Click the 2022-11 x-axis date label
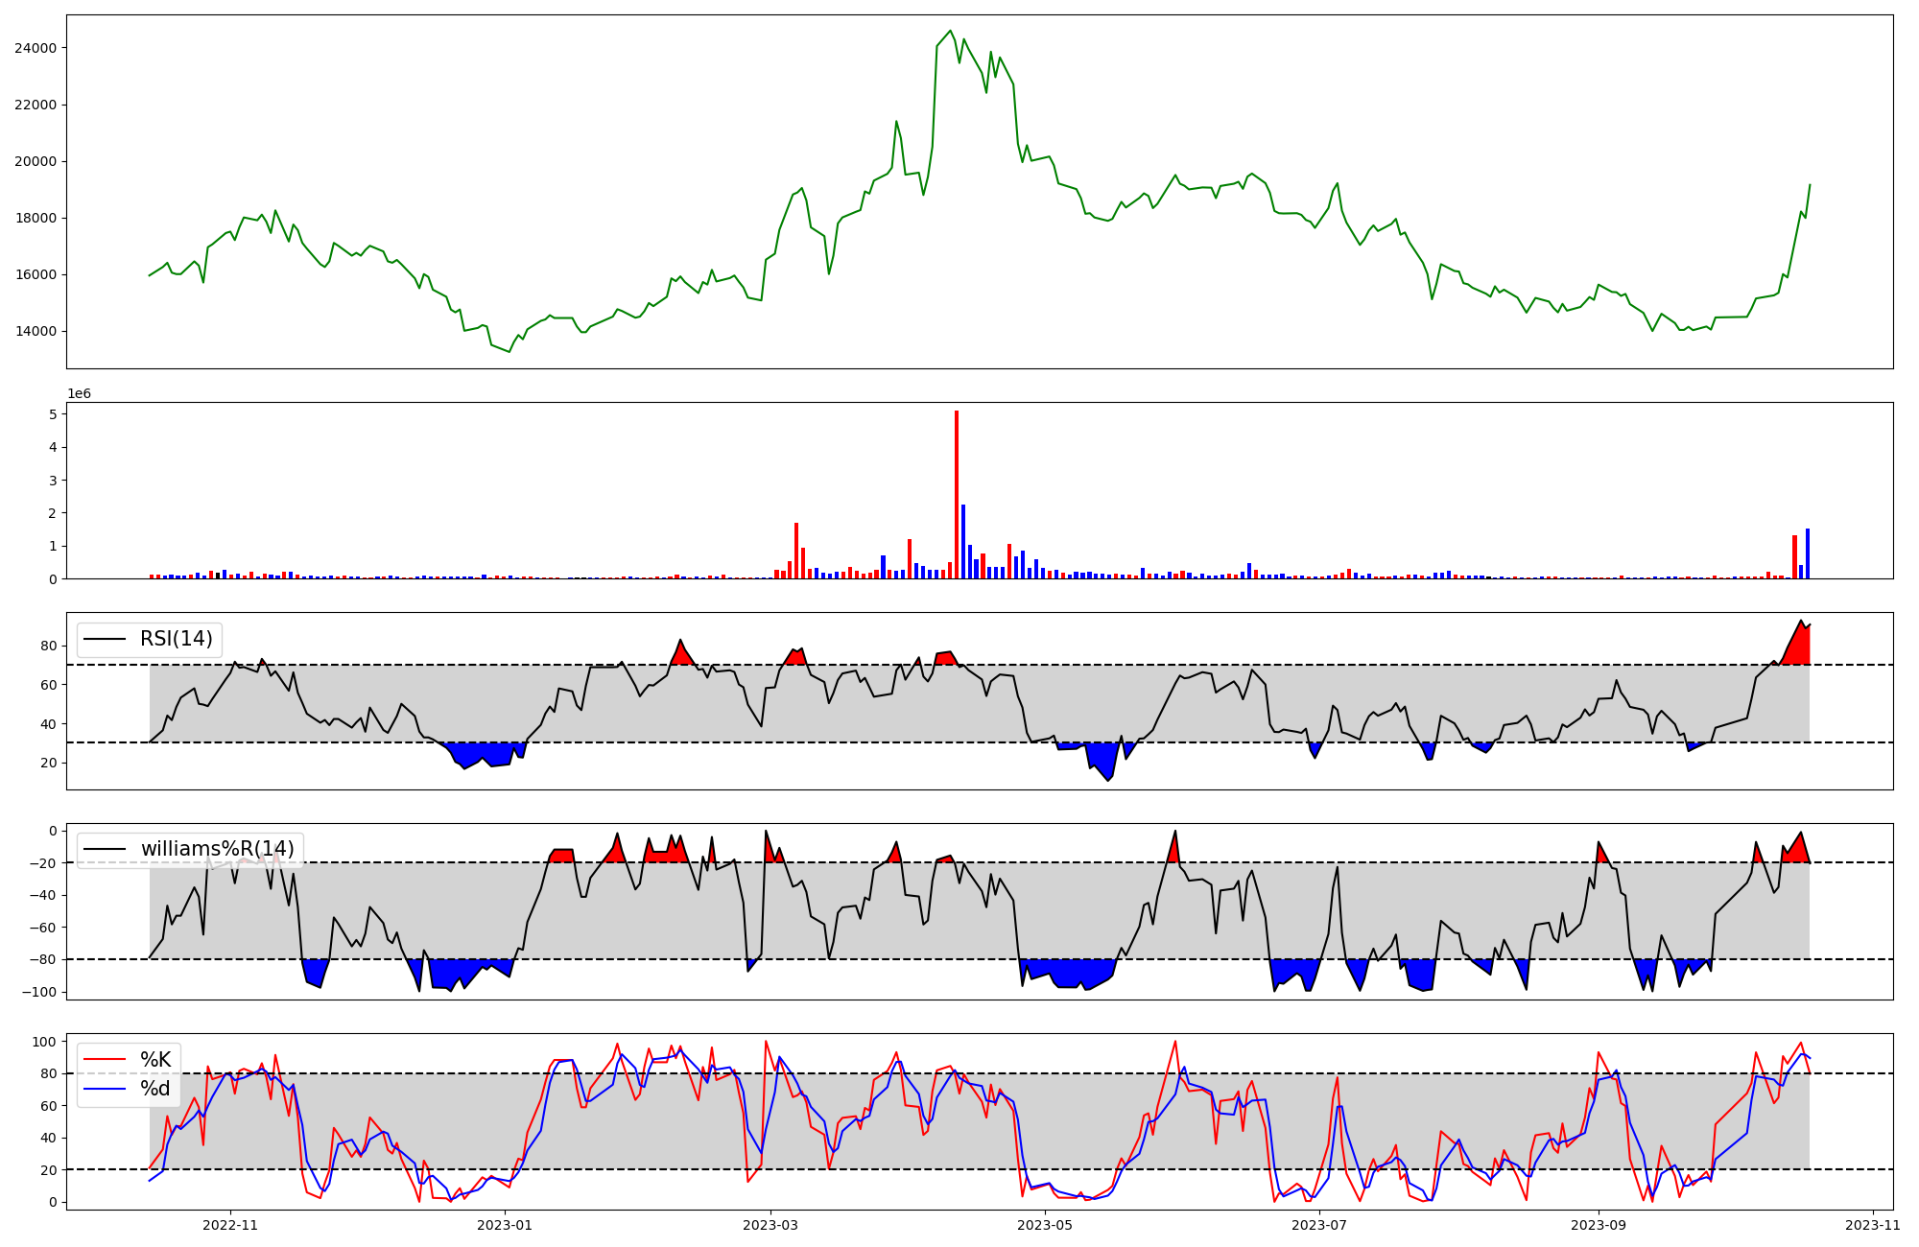Viewport: 1919px width, 1247px height. click(230, 1225)
